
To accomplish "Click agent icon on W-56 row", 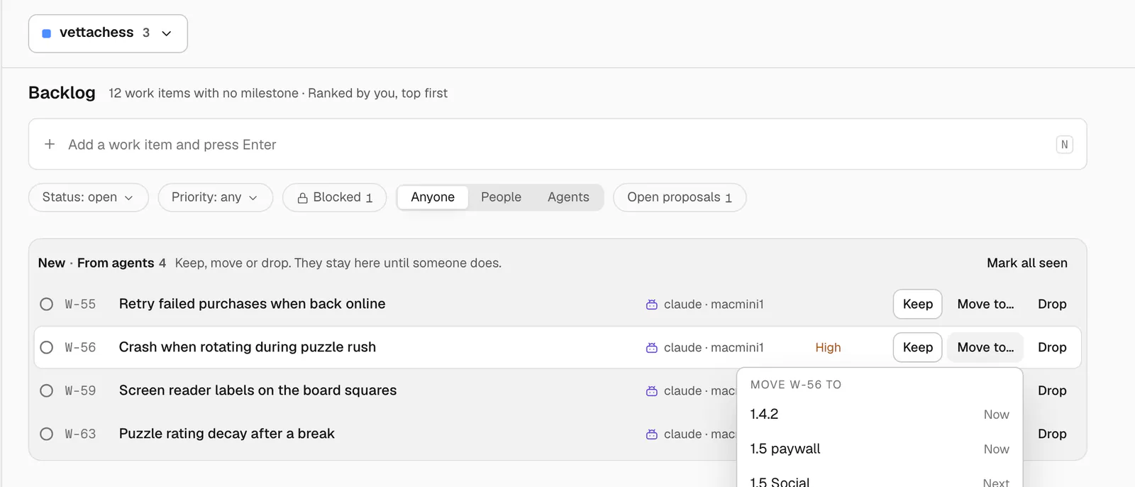I will (652, 348).
